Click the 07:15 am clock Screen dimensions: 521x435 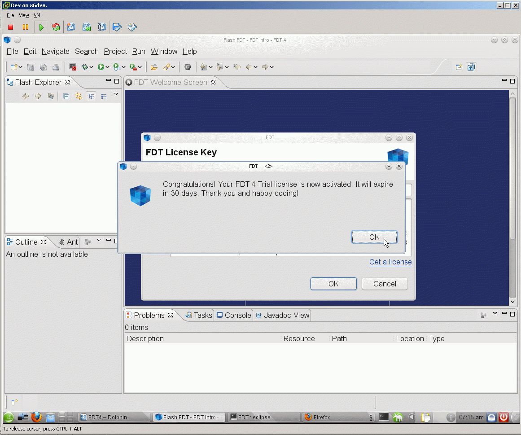pos(471,417)
